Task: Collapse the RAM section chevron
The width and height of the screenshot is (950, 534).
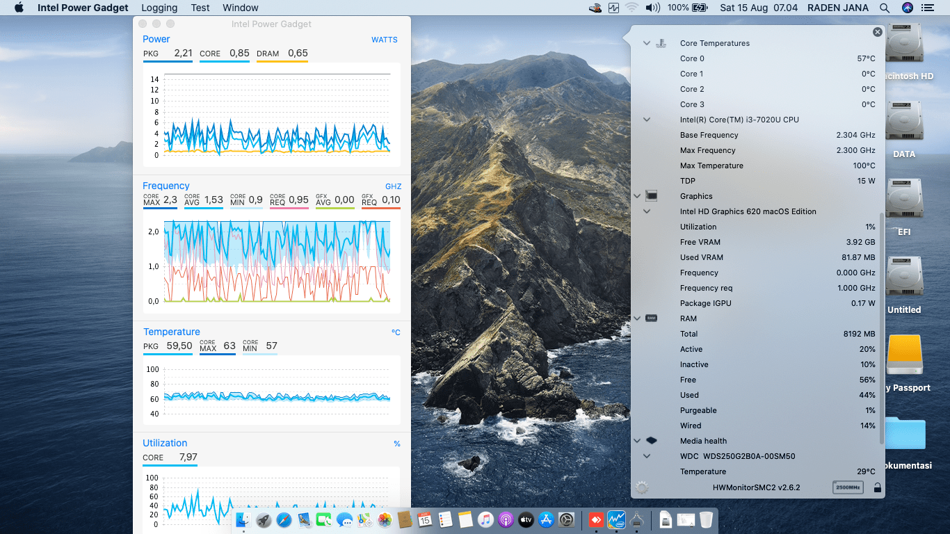Action: click(637, 318)
